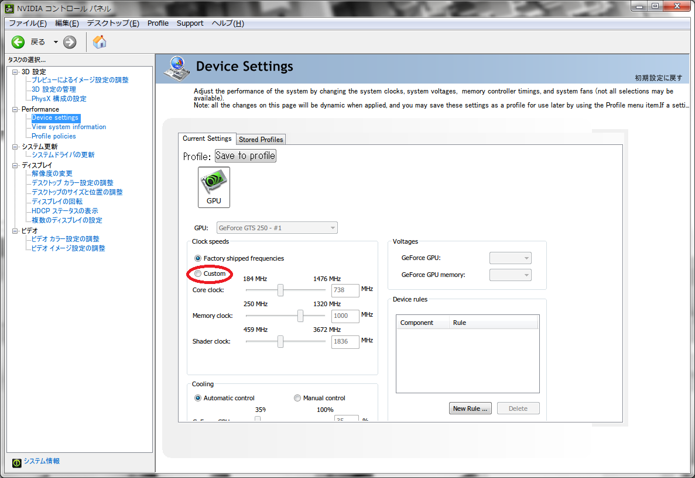The width and height of the screenshot is (695, 478).
Task: Click the Shader clock 1836 input field
Action: point(345,341)
